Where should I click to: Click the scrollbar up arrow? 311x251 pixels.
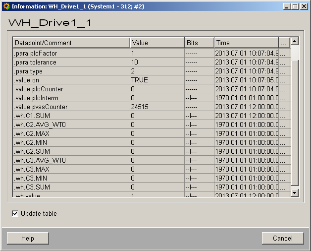(295, 42)
